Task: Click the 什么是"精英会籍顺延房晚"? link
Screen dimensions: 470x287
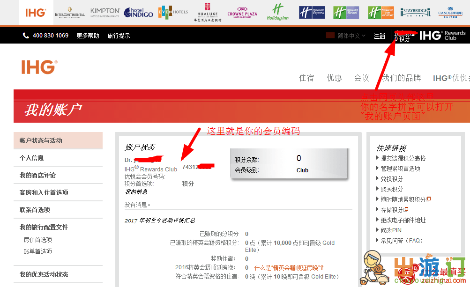Action: coord(289,268)
